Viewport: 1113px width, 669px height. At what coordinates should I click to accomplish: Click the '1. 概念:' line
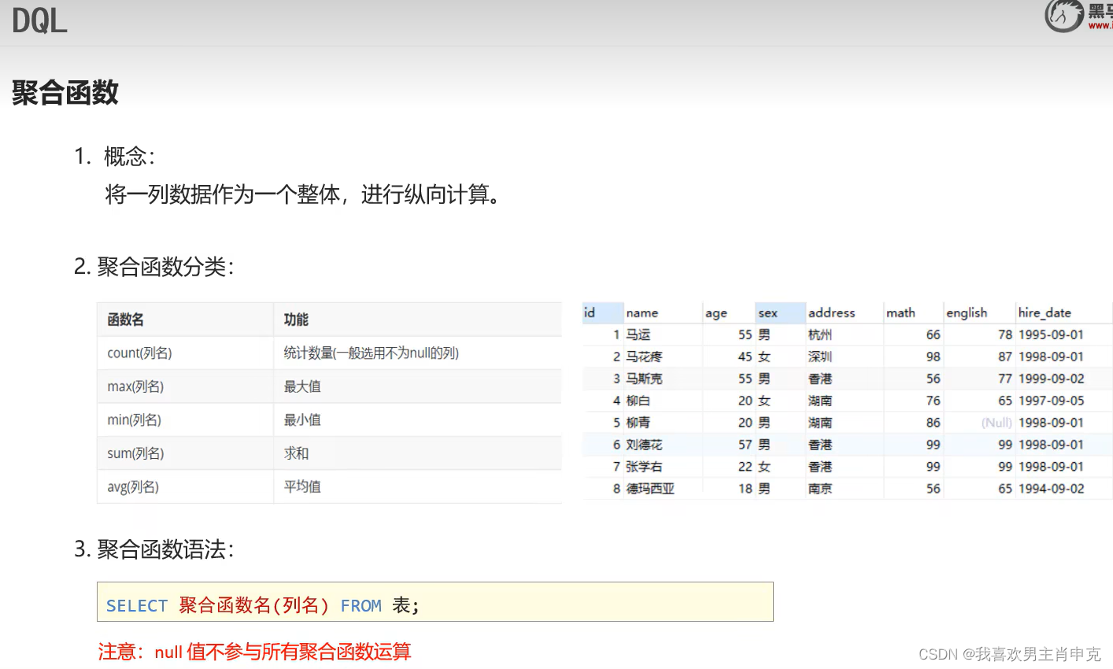click(115, 156)
